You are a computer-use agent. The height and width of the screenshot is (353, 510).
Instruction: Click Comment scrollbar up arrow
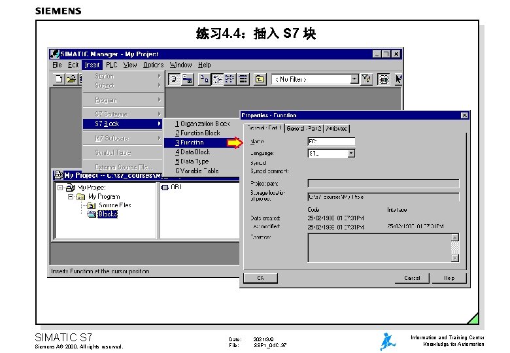[455, 237]
